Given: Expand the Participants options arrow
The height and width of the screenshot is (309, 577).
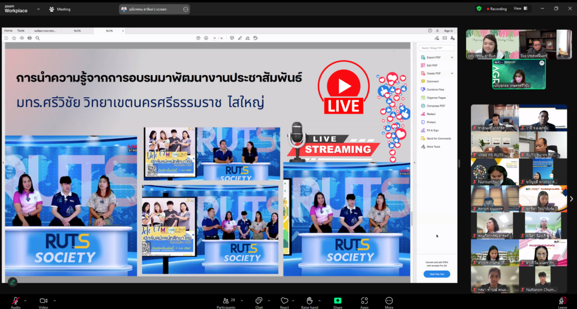Looking at the screenshot, I should pyautogui.click(x=242, y=301).
